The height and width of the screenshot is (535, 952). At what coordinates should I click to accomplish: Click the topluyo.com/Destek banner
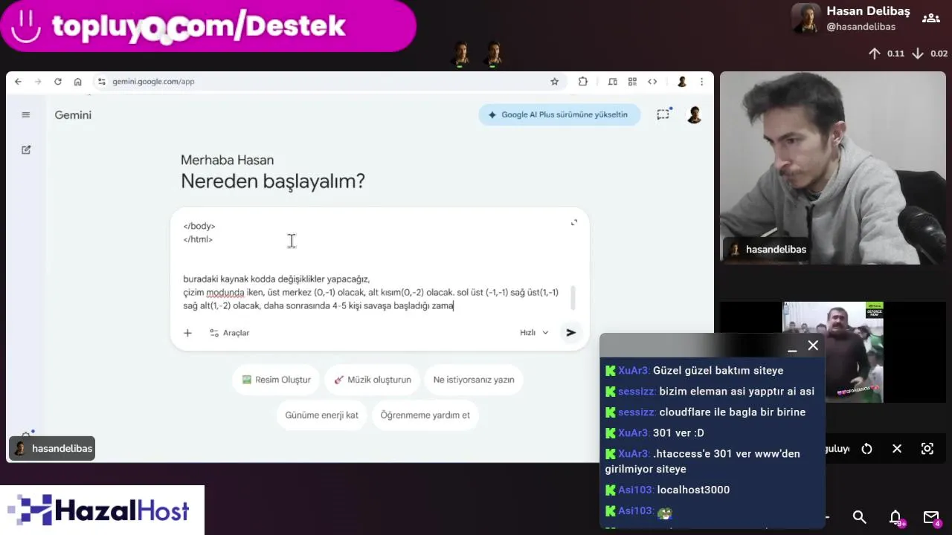tap(208, 26)
